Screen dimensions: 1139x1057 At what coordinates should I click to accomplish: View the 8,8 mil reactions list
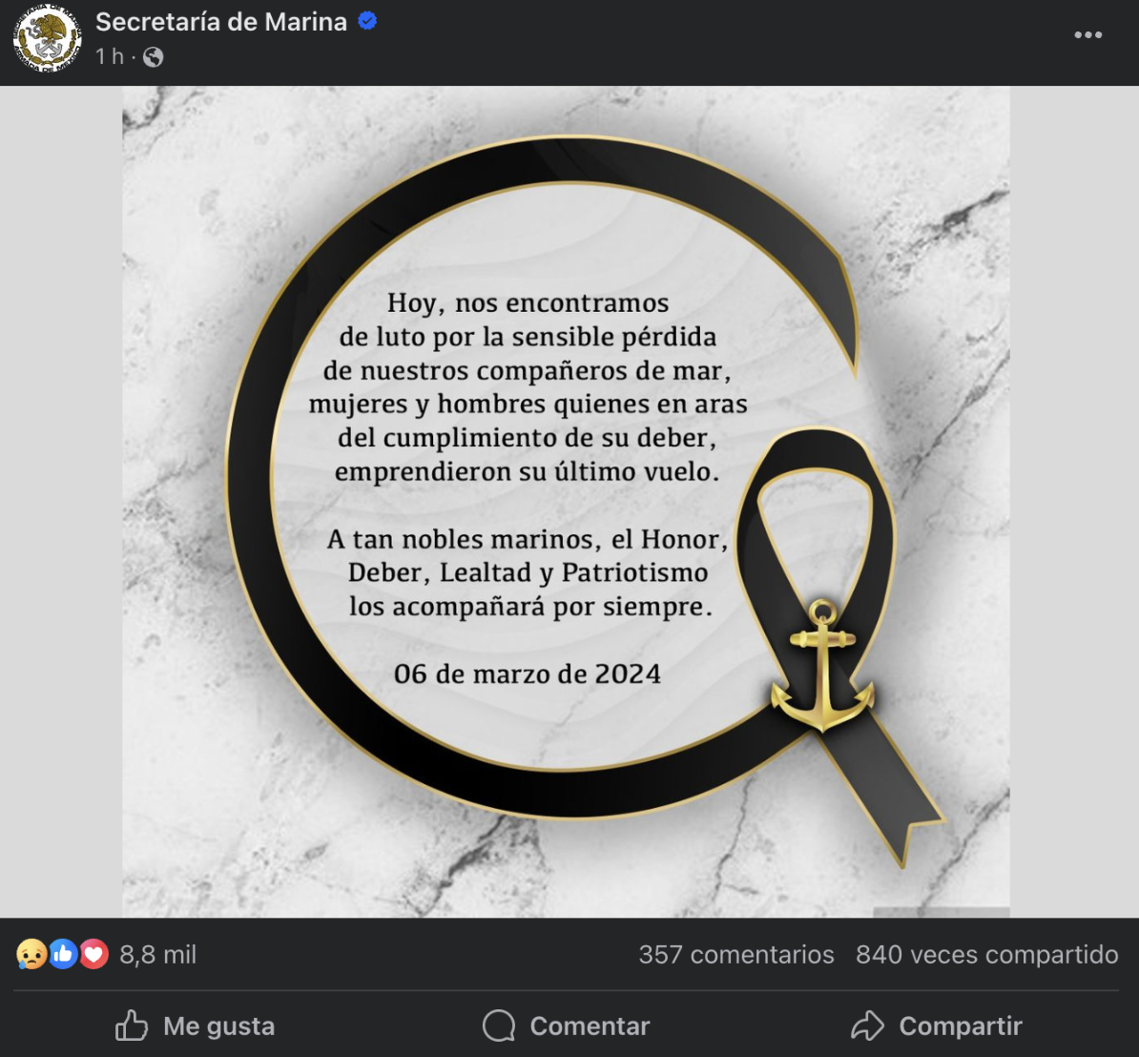coord(157,955)
